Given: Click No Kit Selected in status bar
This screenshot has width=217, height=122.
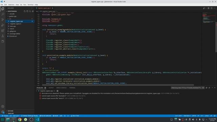Looking at the screenshot, I should [x=45, y=116].
